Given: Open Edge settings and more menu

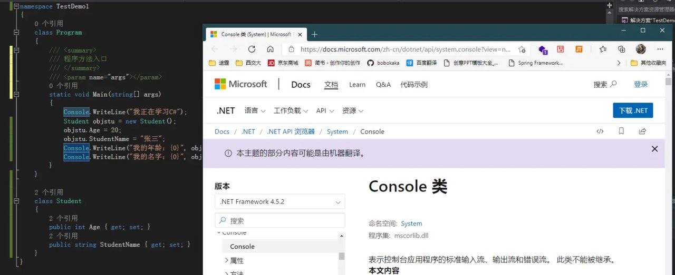Looking at the screenshot, I should point(660,49).
